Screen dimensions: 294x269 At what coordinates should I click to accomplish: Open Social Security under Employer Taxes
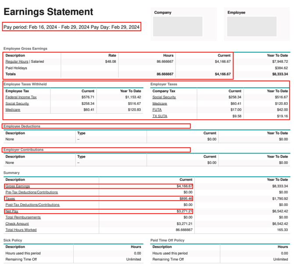pyautogui.click(x=164, y=97)
